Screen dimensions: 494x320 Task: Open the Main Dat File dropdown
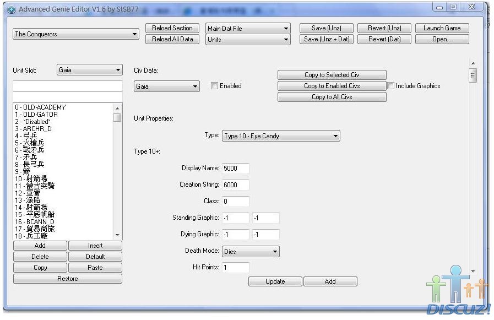click(248, 29)
